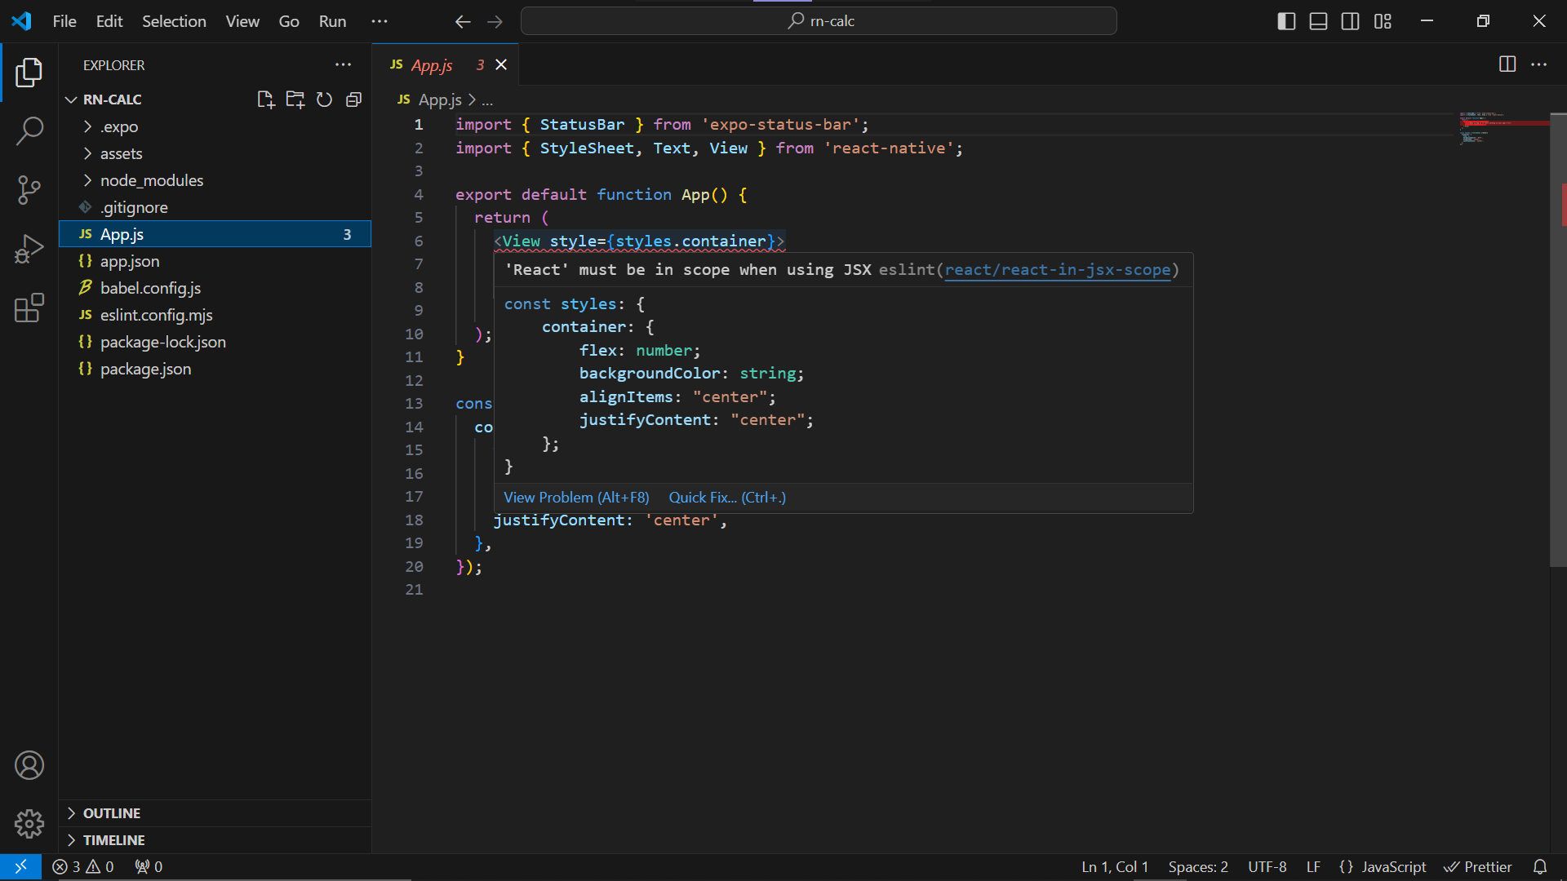Open the Edit menu

[109, 21]
